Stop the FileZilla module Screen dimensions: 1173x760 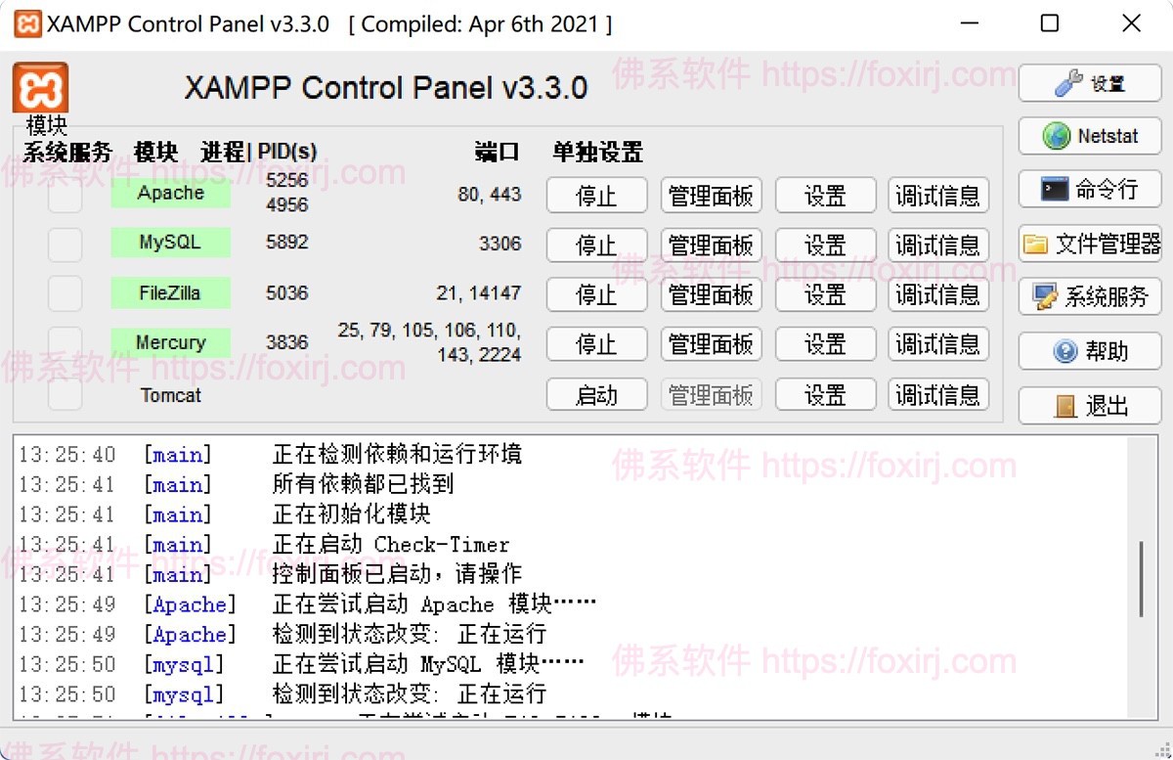pyautogui.click(x=596, y=294)
